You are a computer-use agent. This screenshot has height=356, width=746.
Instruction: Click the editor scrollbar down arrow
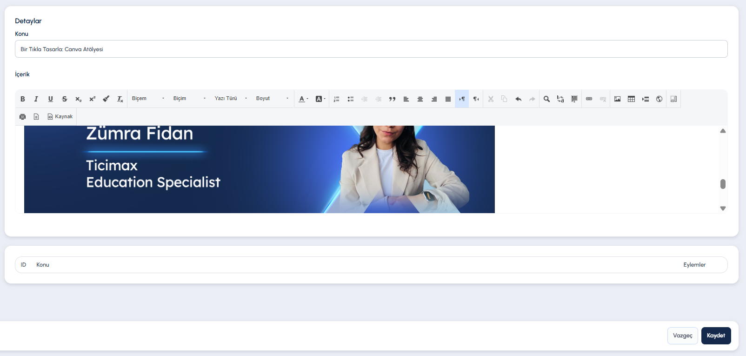723,208
